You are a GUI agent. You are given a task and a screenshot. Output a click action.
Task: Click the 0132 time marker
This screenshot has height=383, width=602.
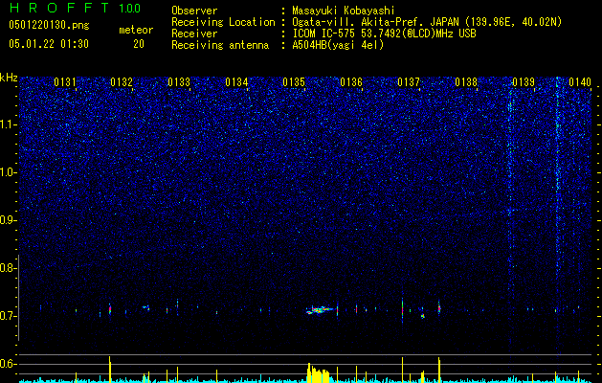point(122,82)
